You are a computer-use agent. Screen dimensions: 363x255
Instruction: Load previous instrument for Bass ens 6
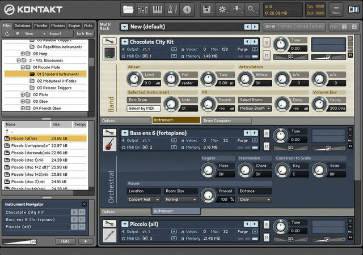(x=247, y=133)
